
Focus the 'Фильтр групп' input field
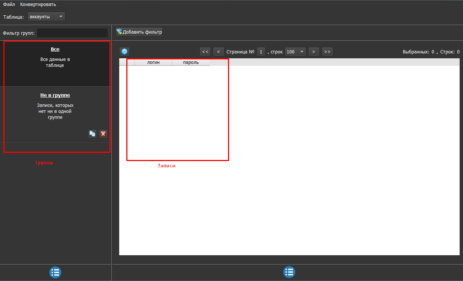pos(72,33)
